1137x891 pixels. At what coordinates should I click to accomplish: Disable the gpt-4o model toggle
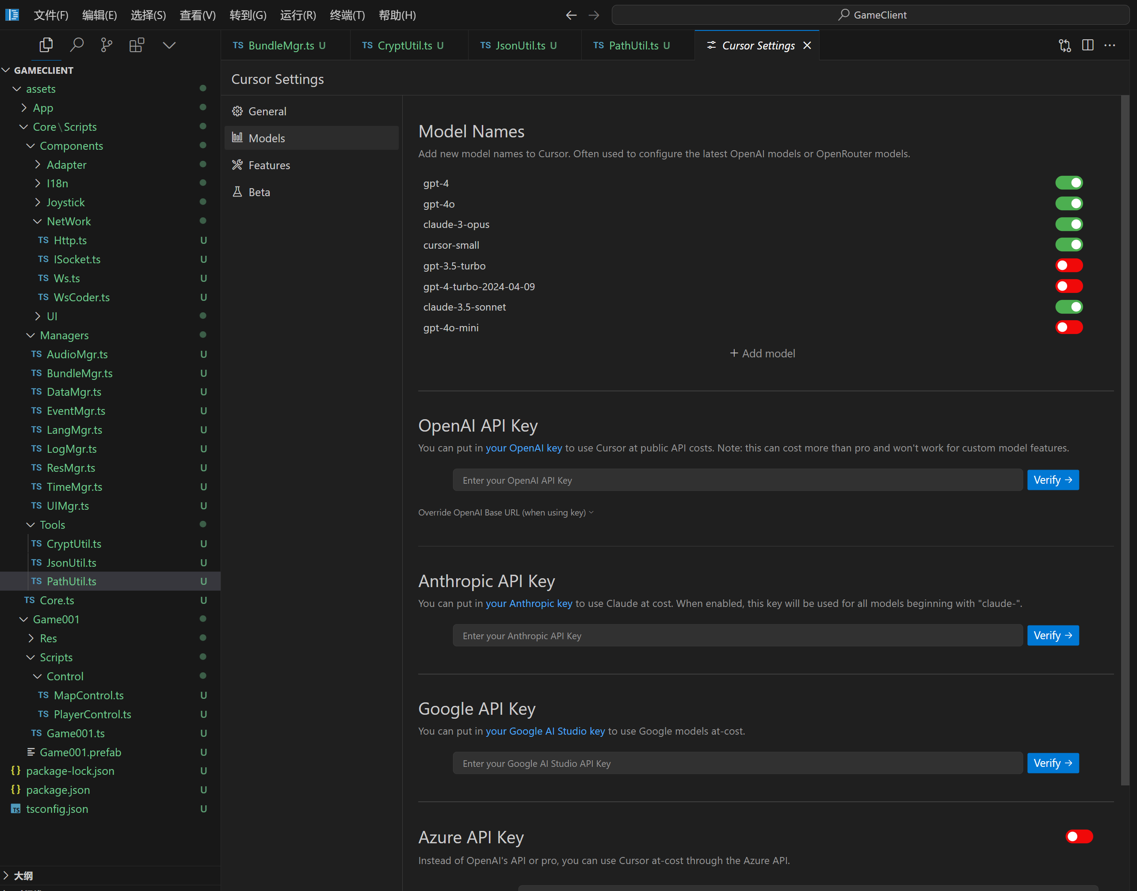1068,204
